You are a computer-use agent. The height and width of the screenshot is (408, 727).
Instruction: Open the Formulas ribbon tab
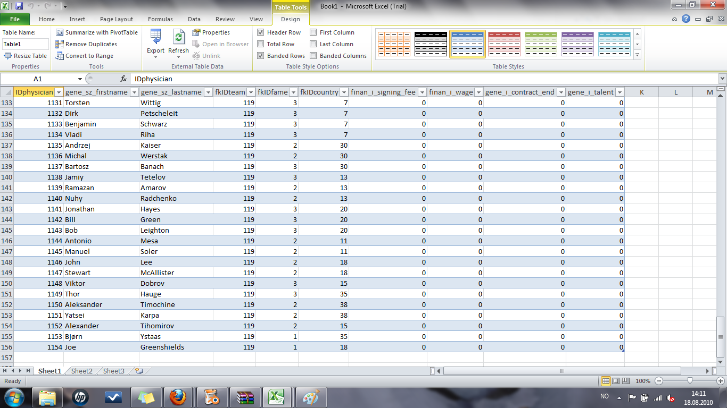click(160, 19)
